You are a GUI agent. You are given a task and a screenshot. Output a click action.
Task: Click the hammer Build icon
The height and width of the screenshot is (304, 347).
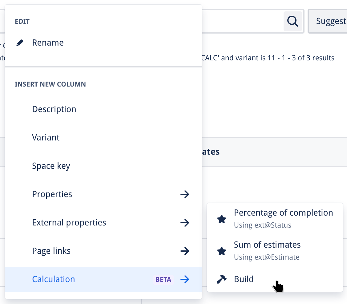coord(222,279)
